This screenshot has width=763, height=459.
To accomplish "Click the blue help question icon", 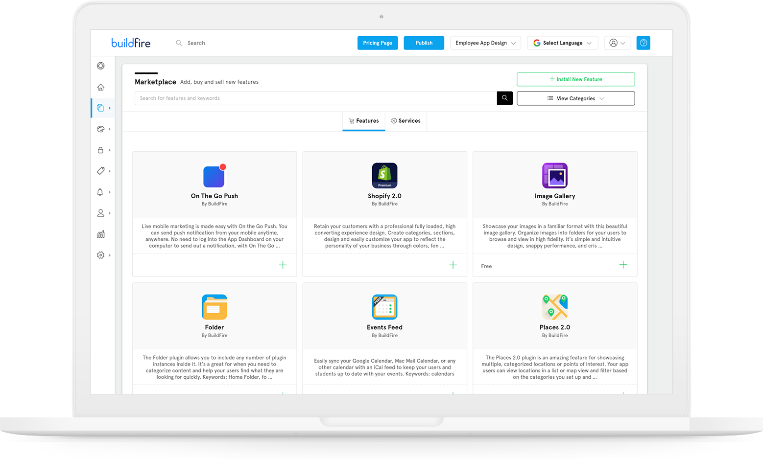I will 644,43.
